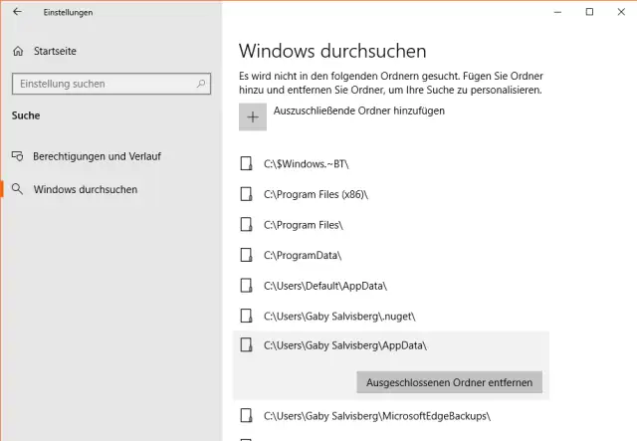637x441 pixels.
Task: Open Berechtigungen und Verlauf page
Action: click(97, 156)
